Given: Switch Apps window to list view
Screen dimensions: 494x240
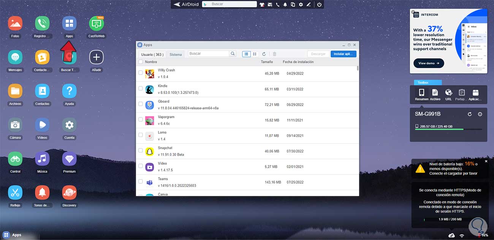Looking at the screenshot, I should tap(246, 54).
